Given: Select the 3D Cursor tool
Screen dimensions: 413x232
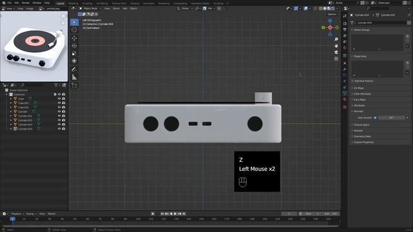Looking at the screenshot, I should tap(75, 30).
